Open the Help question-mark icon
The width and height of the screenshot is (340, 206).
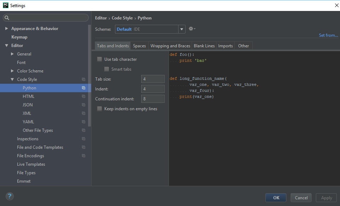[x=9, y=196]
